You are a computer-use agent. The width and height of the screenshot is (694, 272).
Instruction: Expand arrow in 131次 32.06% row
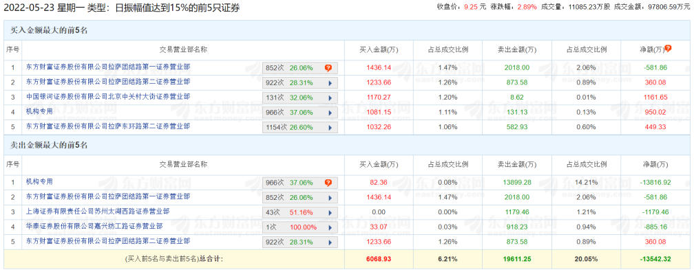click(330, 98)
